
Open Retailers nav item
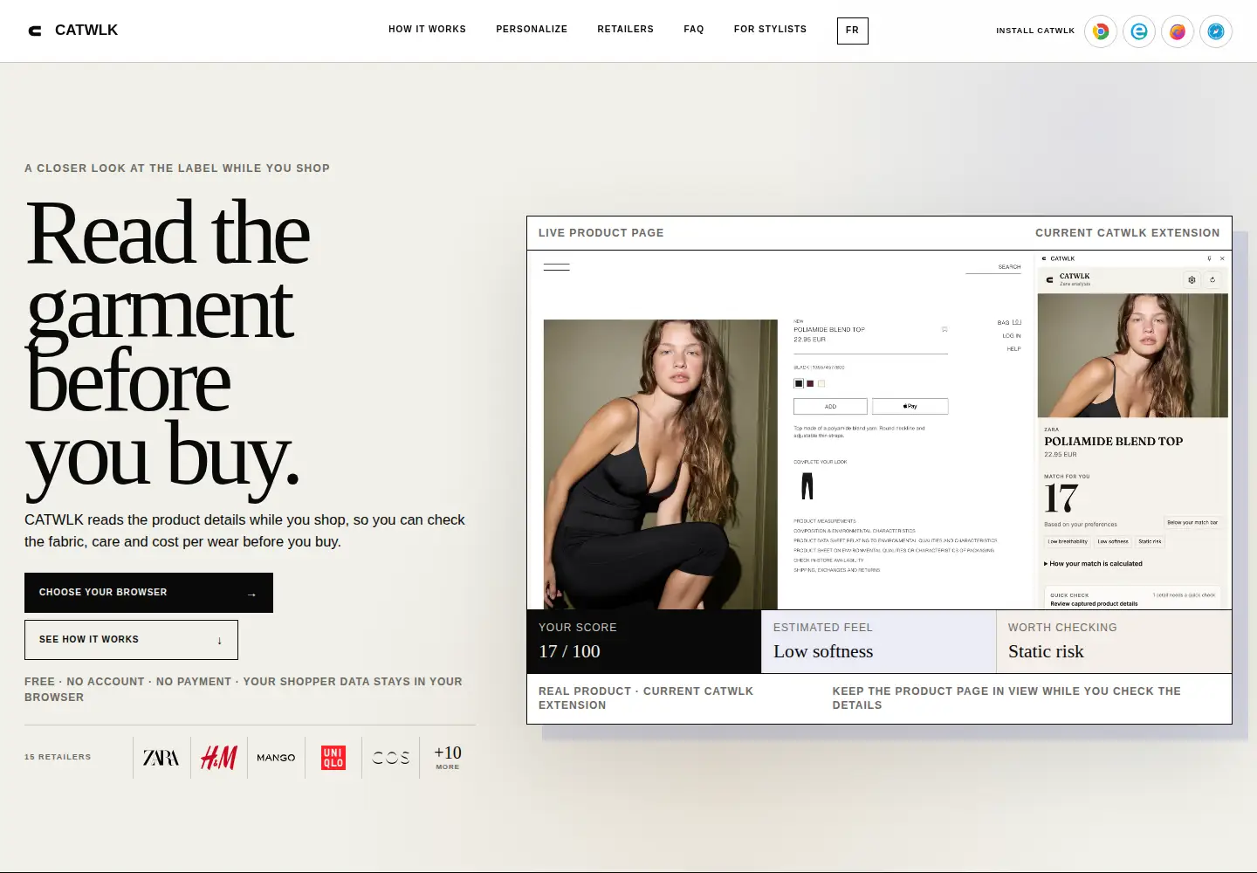point(626,30)
